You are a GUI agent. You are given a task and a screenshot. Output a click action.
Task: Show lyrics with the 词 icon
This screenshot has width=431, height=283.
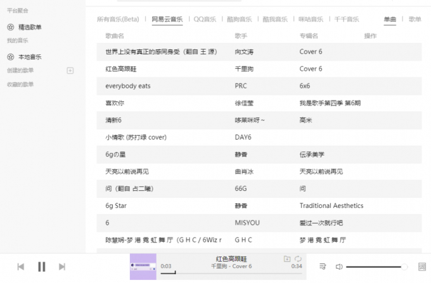pyautogui.click(x=422, y=267)
